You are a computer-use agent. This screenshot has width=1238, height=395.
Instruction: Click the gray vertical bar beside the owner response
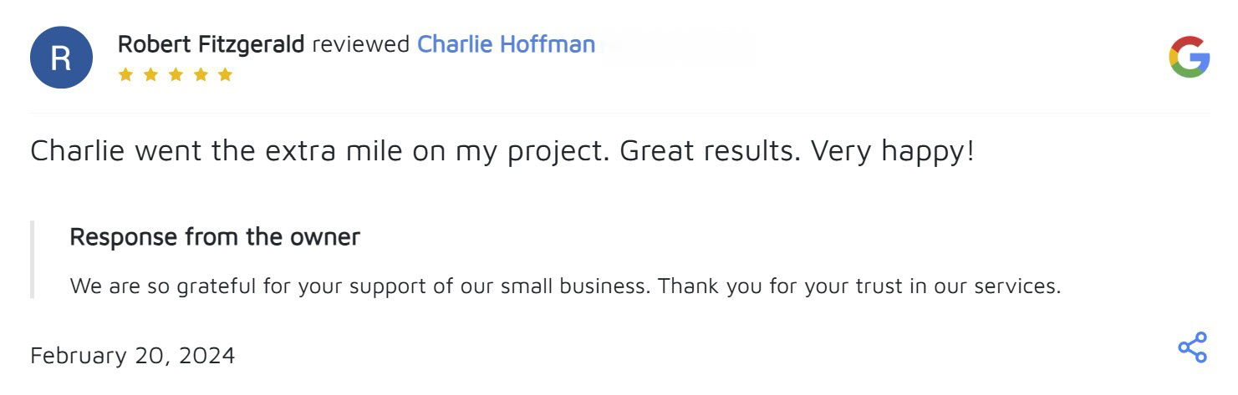coord(32,260)
